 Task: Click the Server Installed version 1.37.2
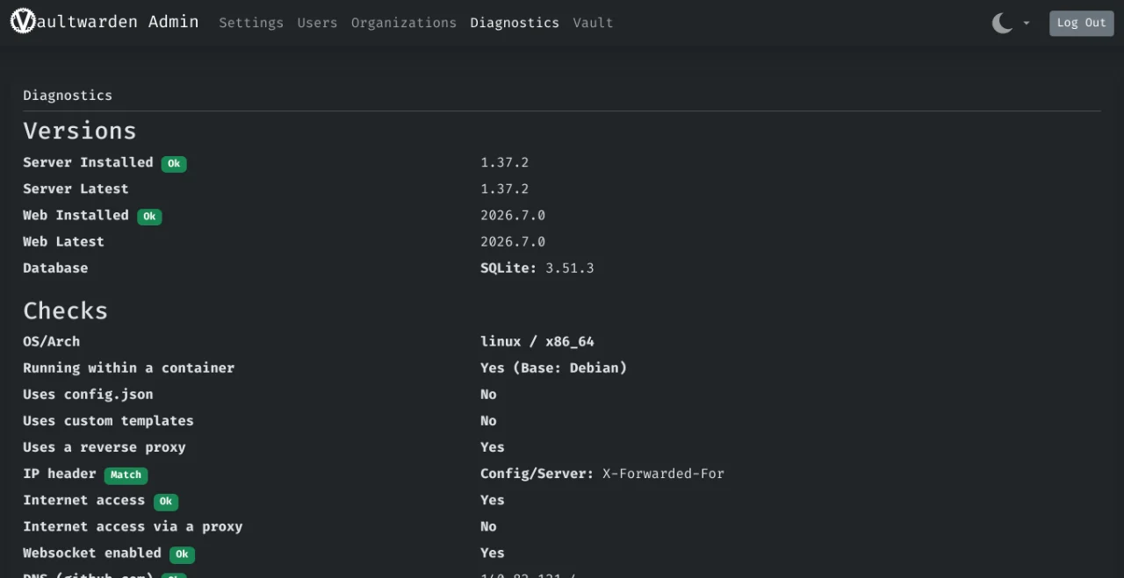504,162
